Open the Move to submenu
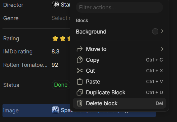 [x=119, y=49]
